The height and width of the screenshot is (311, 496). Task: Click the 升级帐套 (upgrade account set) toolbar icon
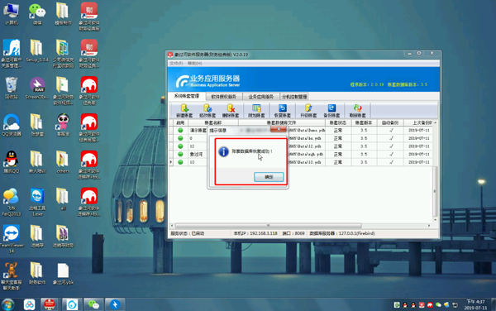tap(308, 111)
